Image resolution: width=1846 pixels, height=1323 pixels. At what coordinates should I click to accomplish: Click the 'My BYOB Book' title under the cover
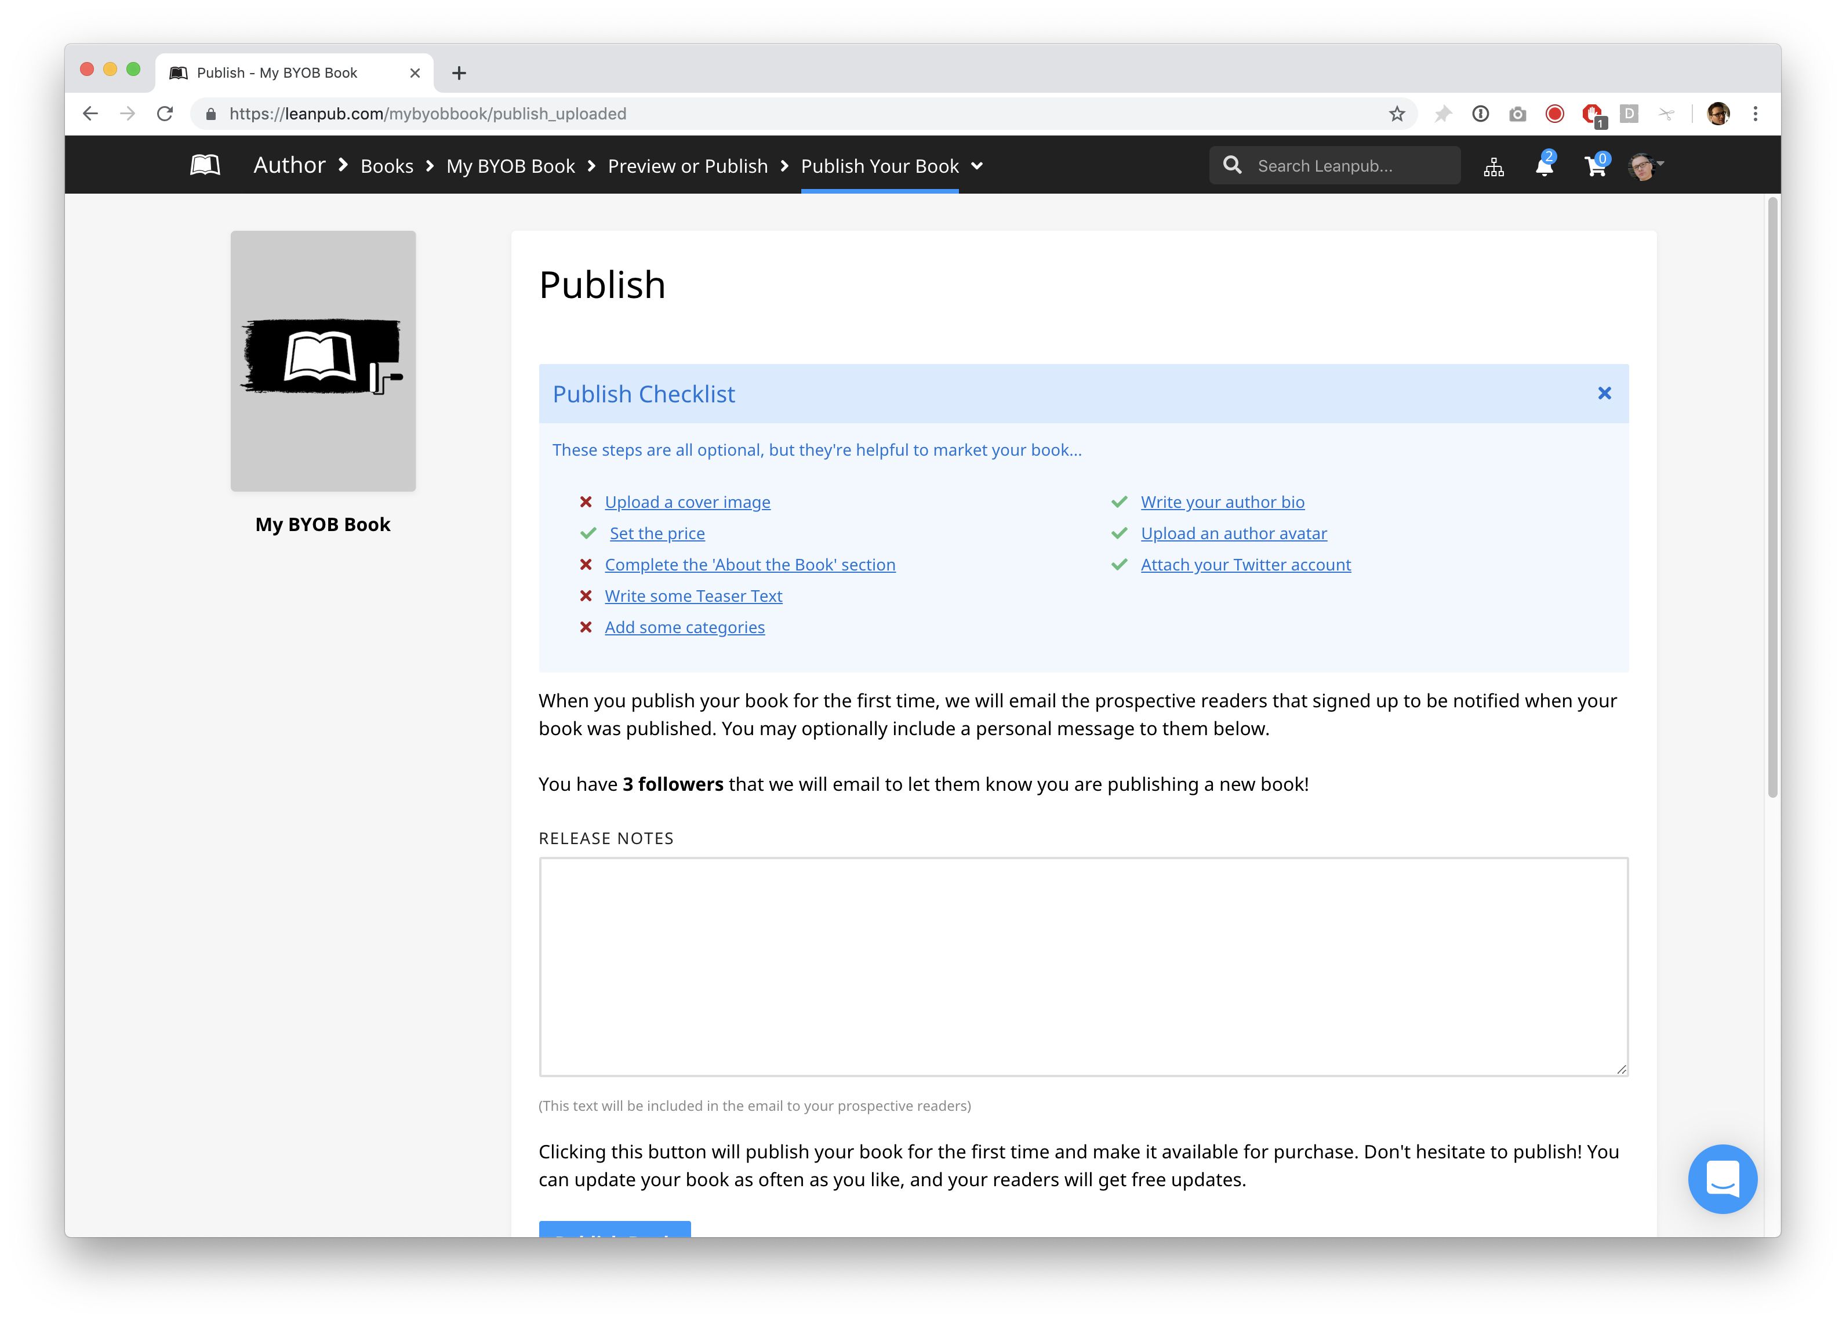tap(323, 525)
